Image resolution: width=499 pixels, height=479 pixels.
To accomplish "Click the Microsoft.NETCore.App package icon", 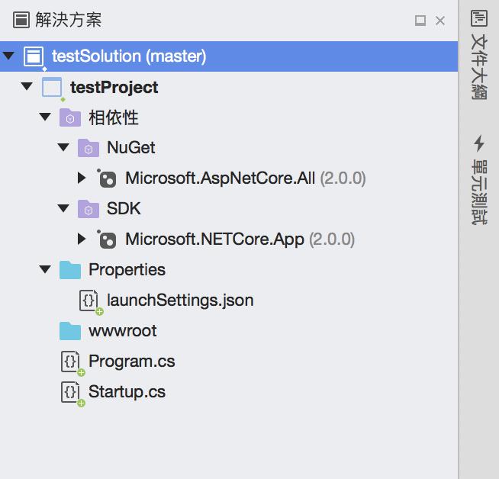I will point(107,239).
